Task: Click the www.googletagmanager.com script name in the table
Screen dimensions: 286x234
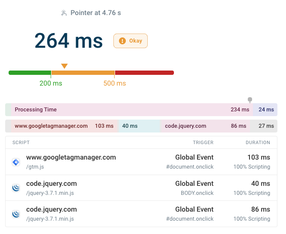Action: 71,157
